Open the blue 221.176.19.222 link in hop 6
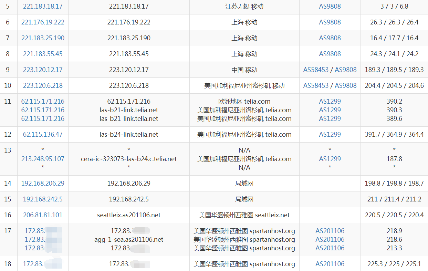The image size is (428, 271). [43, 22]
